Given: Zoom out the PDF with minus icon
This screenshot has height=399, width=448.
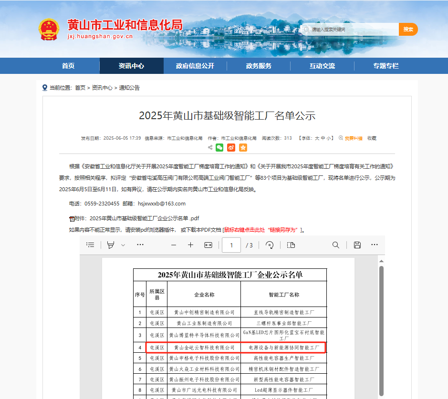Looking at the screenshot, I should click(x=174, y=245).
